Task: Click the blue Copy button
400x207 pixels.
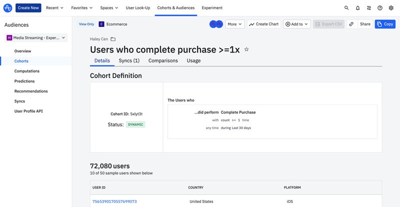Action: point(385,24)
